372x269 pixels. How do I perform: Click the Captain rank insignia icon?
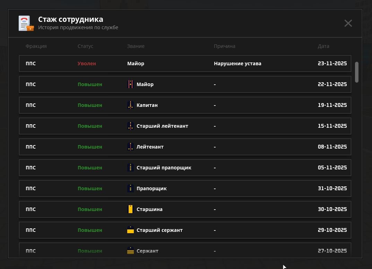coord(130,105)
